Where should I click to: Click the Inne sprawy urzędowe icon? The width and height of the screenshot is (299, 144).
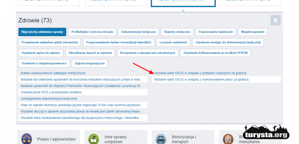coord(94,139)
